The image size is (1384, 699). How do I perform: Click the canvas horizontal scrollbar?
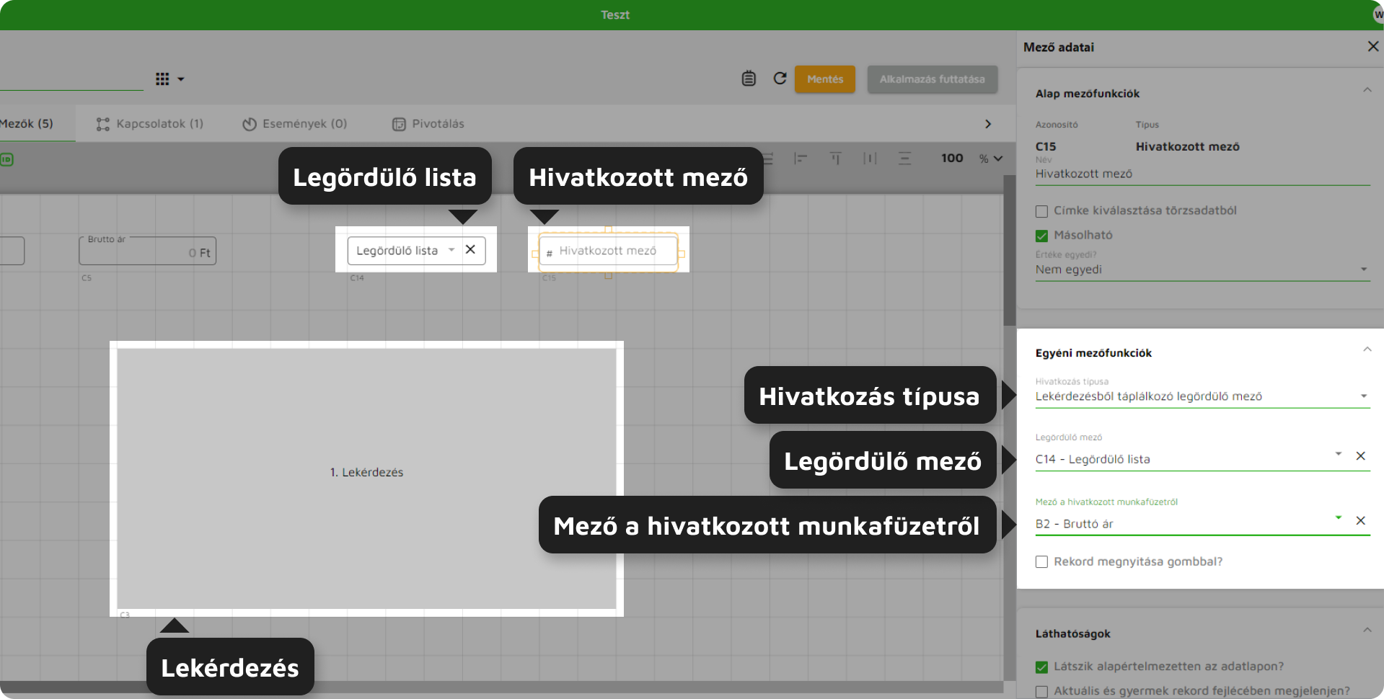(x=502, y=687)
